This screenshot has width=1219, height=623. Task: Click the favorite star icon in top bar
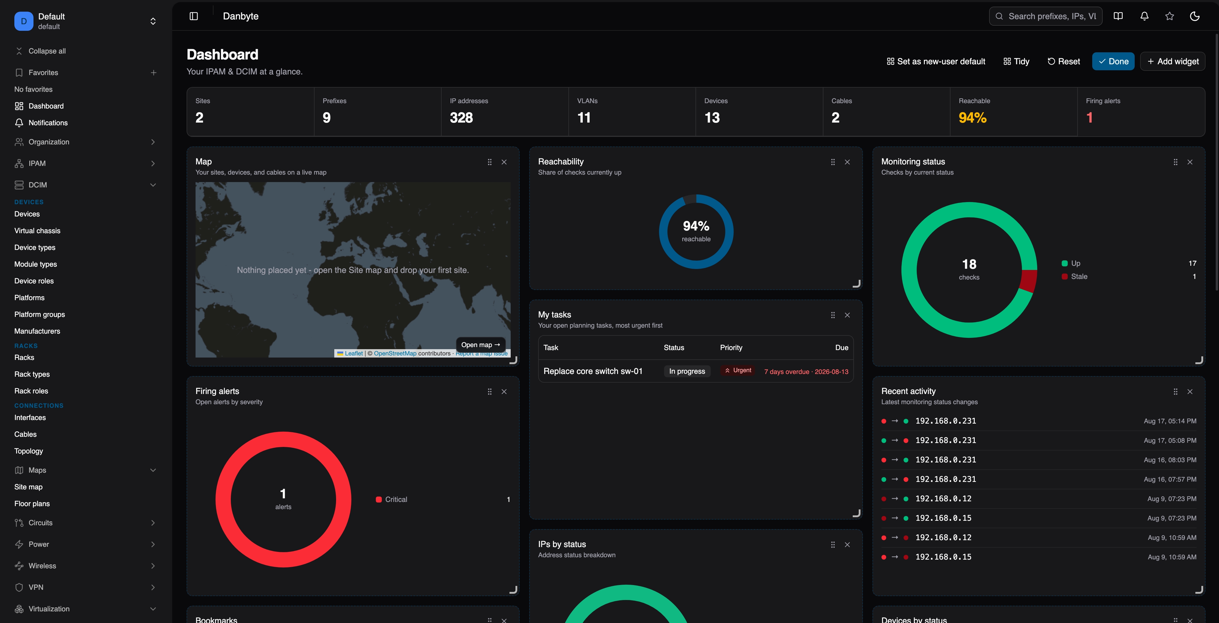[1169, 16]
